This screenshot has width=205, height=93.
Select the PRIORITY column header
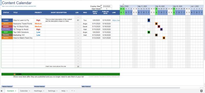[38, 13]
